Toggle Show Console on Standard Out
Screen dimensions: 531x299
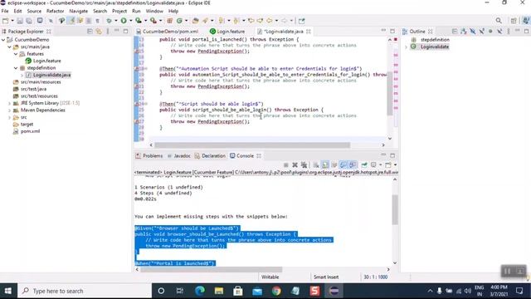tap(343, 164)
